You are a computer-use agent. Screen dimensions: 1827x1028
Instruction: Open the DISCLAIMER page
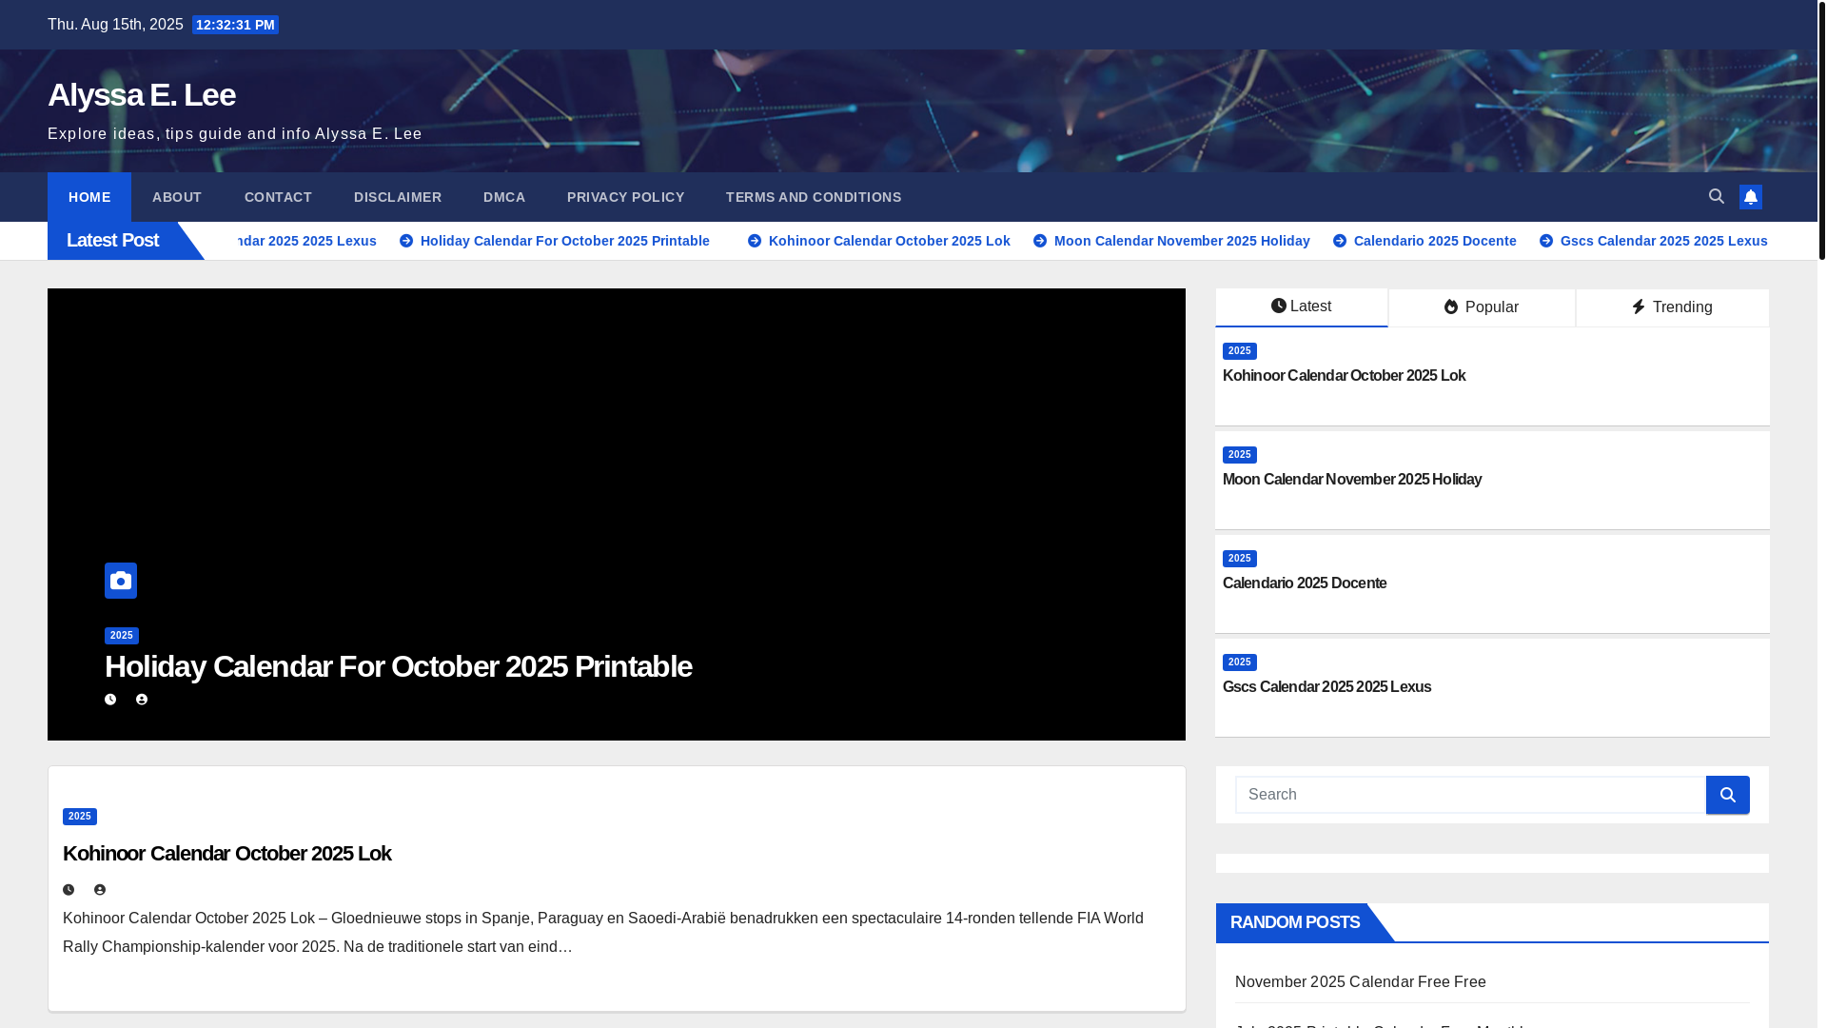398,197
